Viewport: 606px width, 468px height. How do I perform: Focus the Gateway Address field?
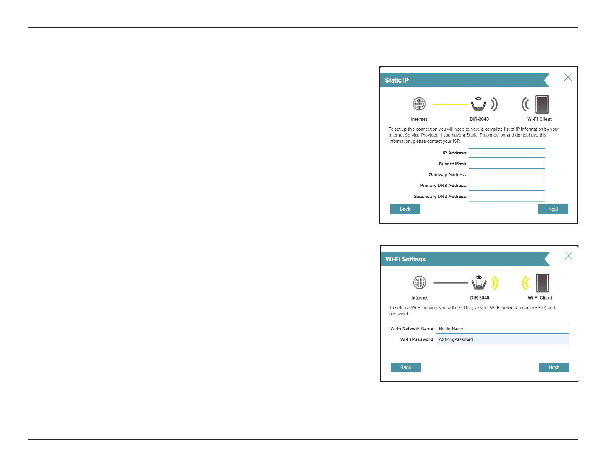click(507, 175)
